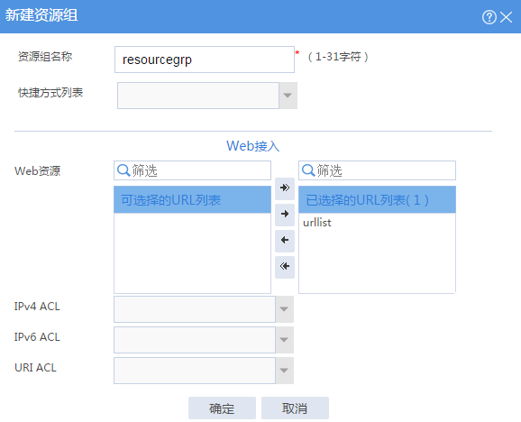
Task: Expand the URI ACL dropdown arrow
Action: coord(284,371)
